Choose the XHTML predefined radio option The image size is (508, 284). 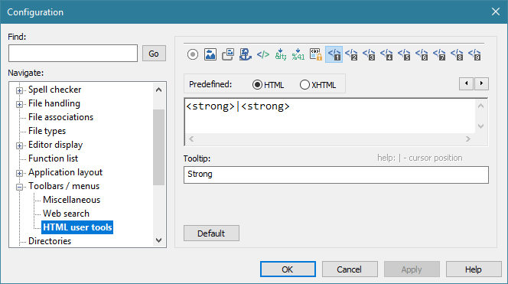(317, 85)
